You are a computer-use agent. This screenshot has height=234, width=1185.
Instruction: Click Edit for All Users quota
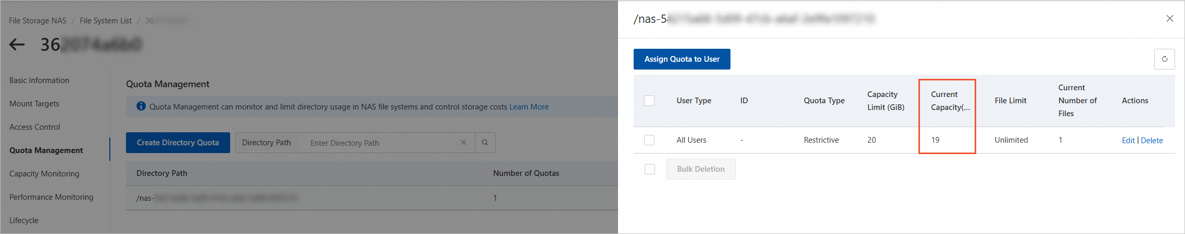(x=1128, y=141)
